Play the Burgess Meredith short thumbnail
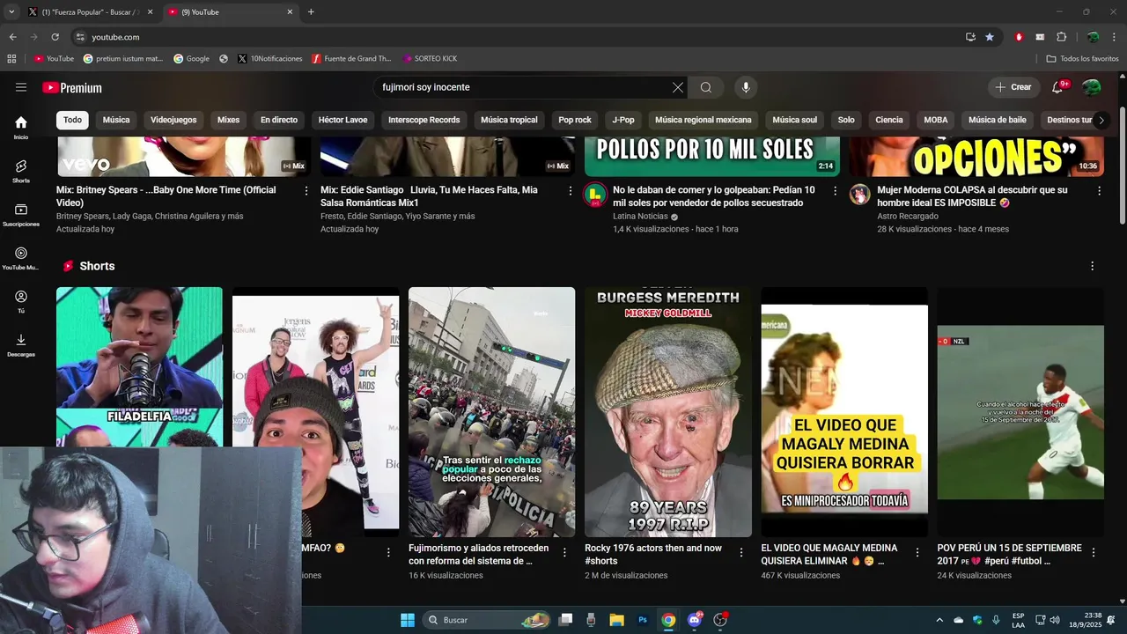 668,412
